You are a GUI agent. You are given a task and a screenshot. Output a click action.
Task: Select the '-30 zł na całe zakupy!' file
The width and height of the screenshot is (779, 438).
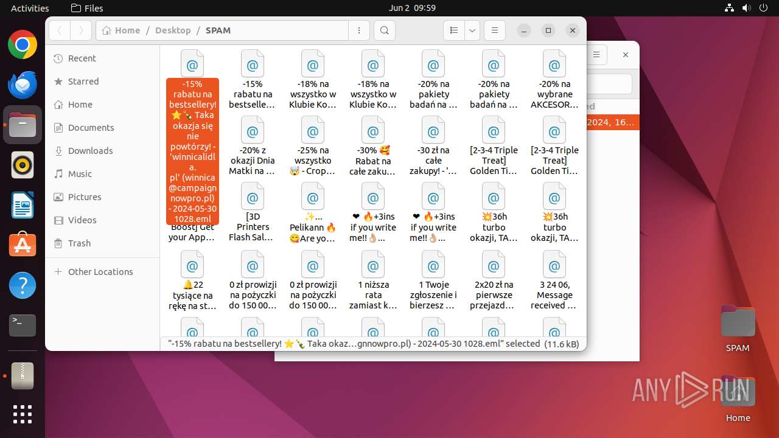coord(433,146)
